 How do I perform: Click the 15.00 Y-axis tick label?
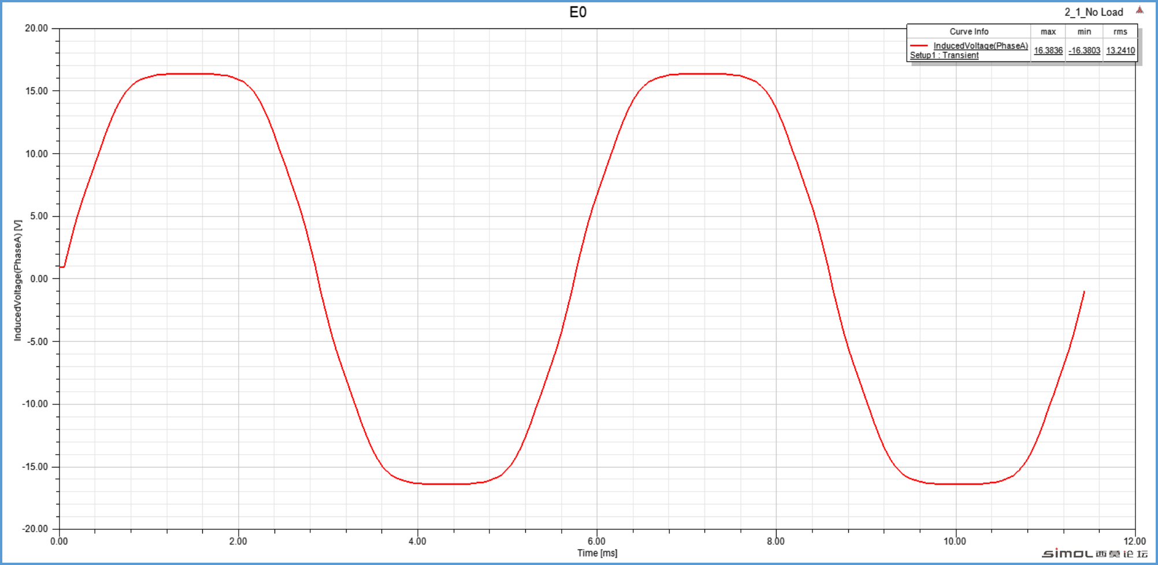tap(36, 91)
